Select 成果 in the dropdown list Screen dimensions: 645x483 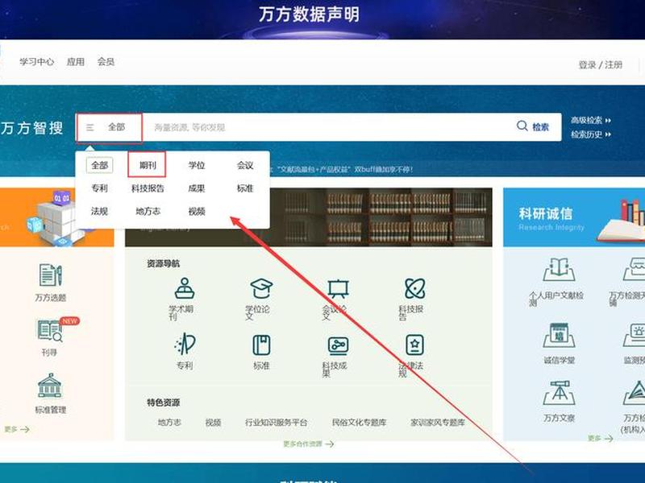tap(196, 188)
